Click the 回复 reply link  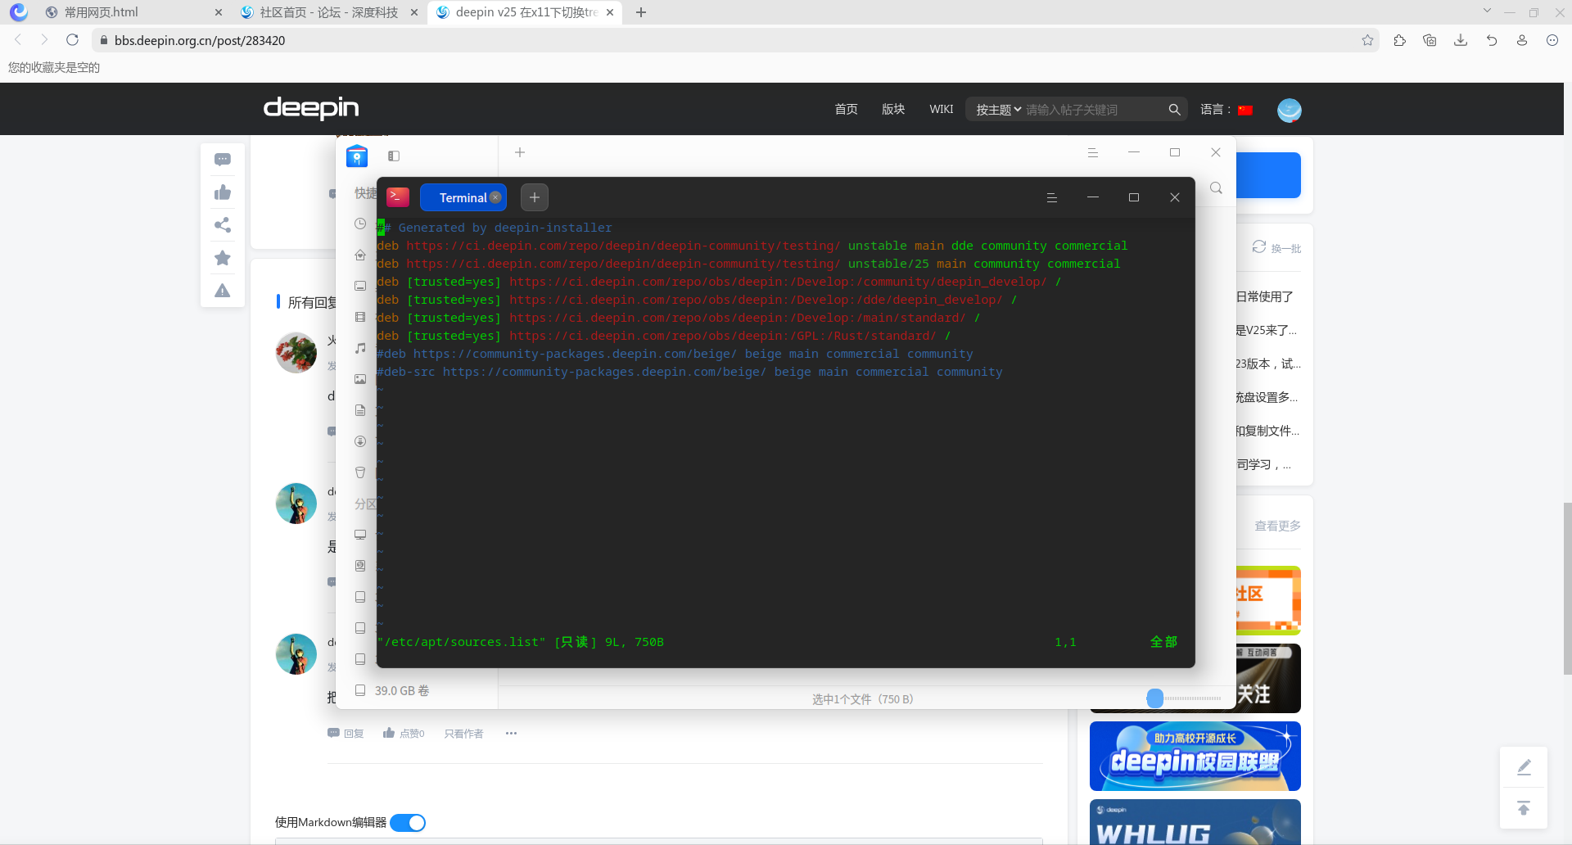[x=346, y=734]
